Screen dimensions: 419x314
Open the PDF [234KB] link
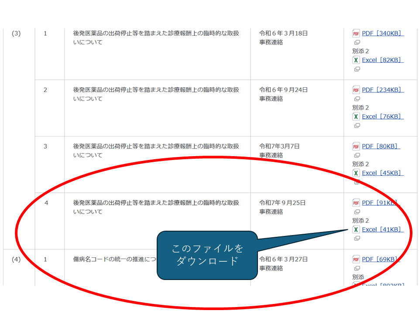pyautogui.click(x=382, y=90)
